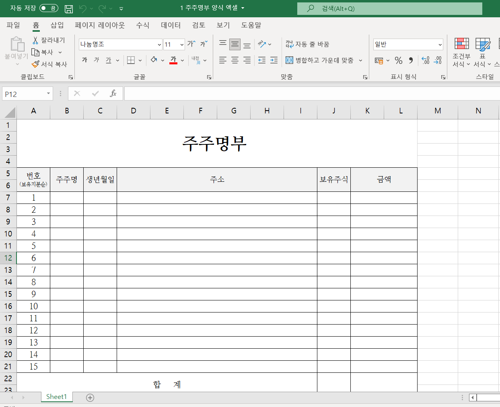Screen dimensions: 500x407
Task: Click the text orientation icon
Action: tap(262, 44)
